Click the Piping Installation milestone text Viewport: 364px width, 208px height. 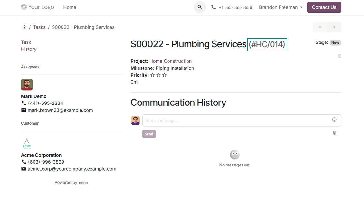point(175,68)
